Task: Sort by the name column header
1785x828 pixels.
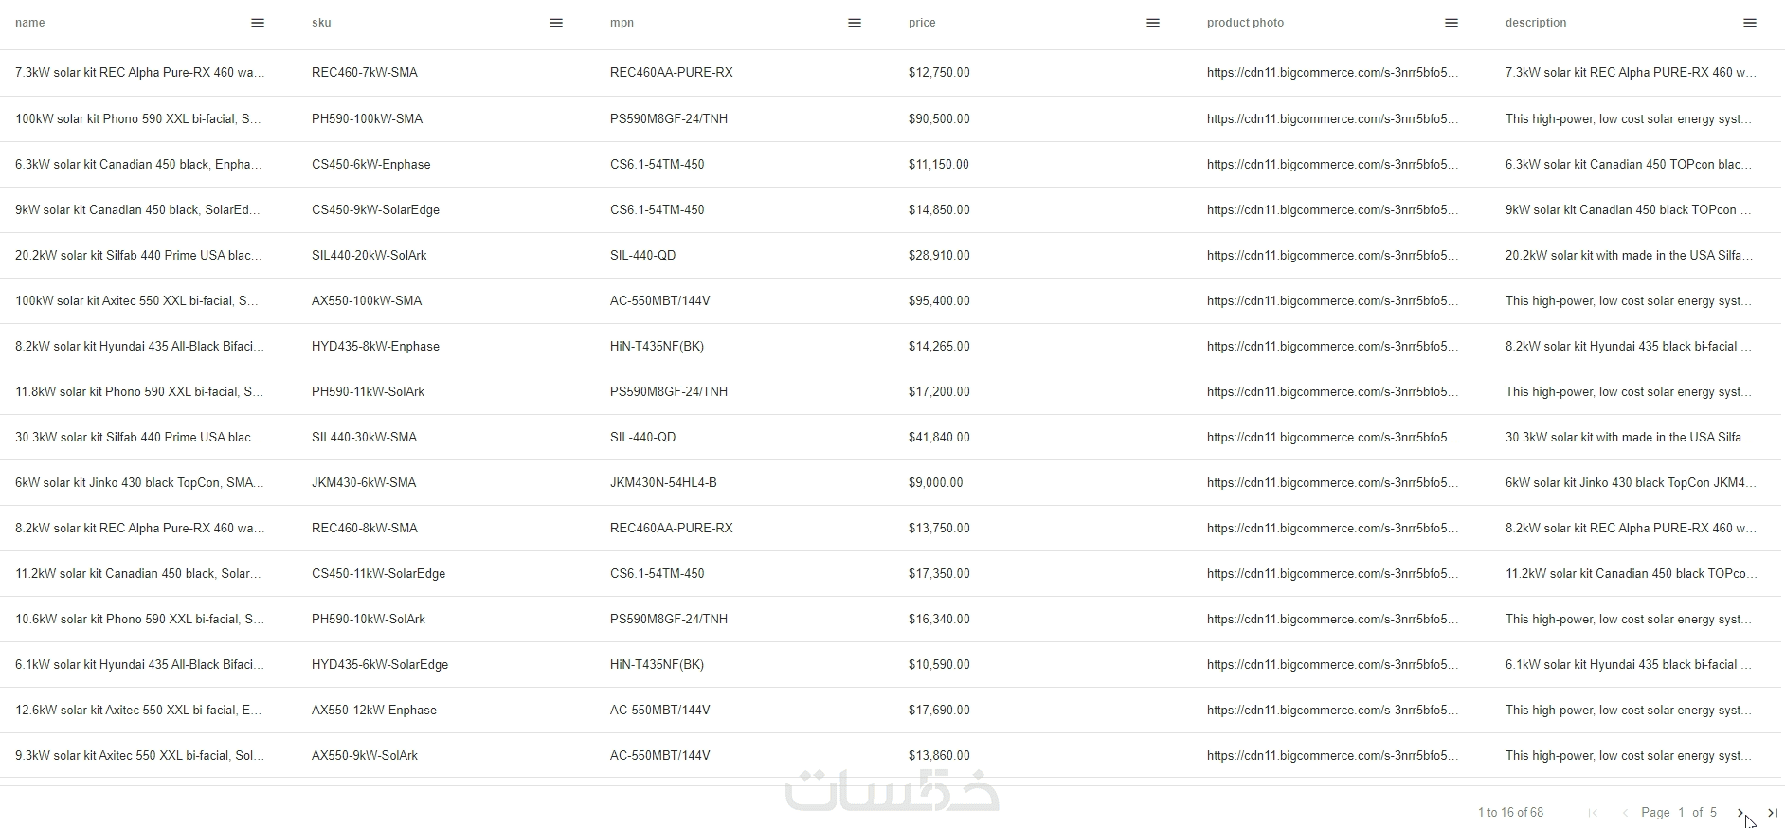Action: [x=30, y=23]
